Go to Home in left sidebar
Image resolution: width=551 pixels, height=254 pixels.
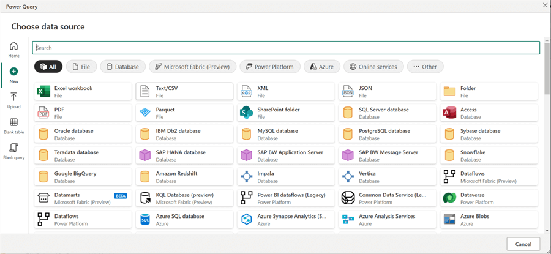coord(13,50)
